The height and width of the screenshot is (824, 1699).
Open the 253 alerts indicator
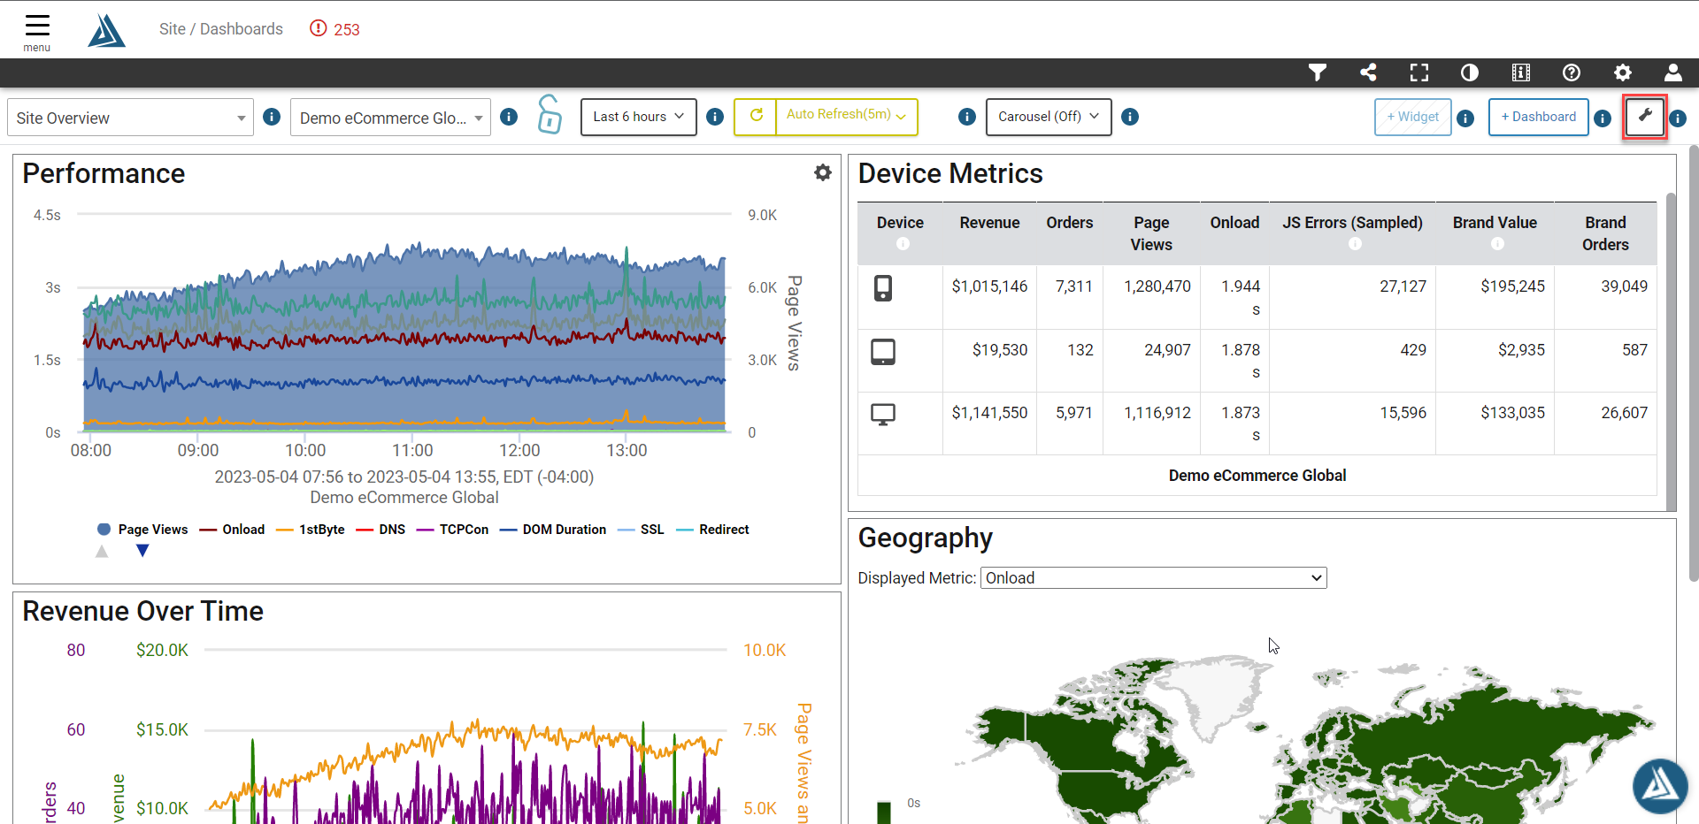pyautogui.click(x=334, y=29)
